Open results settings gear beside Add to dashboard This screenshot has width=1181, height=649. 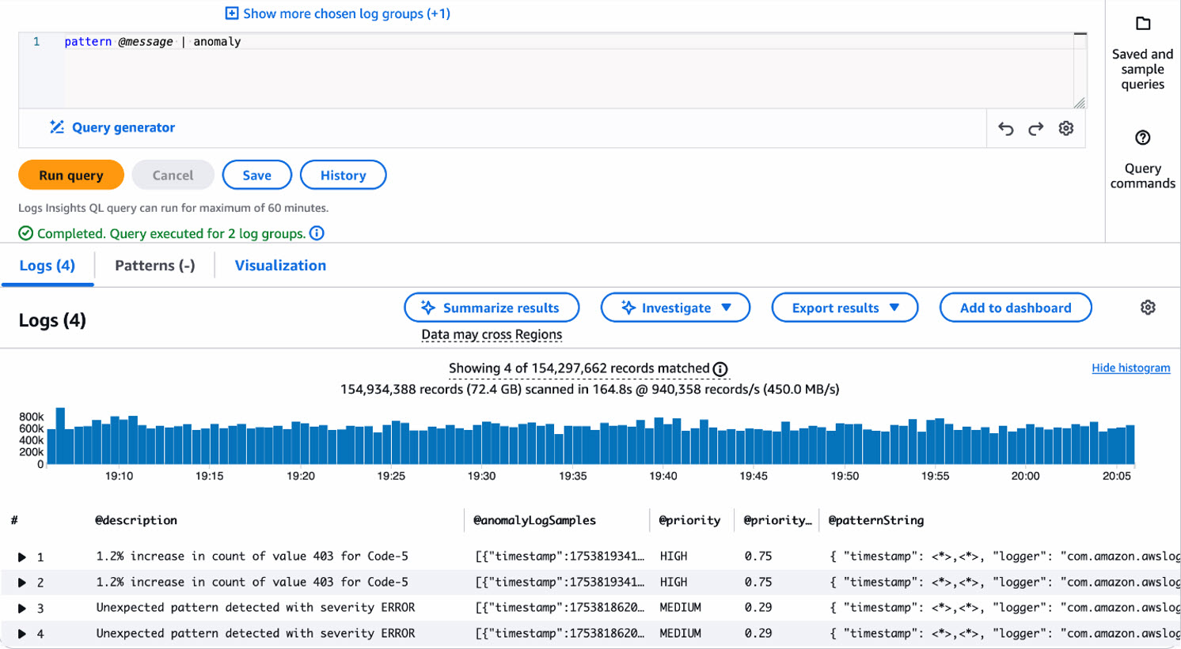click(1148, 308)
